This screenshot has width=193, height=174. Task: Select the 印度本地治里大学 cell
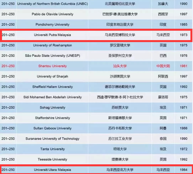(120, 24)
